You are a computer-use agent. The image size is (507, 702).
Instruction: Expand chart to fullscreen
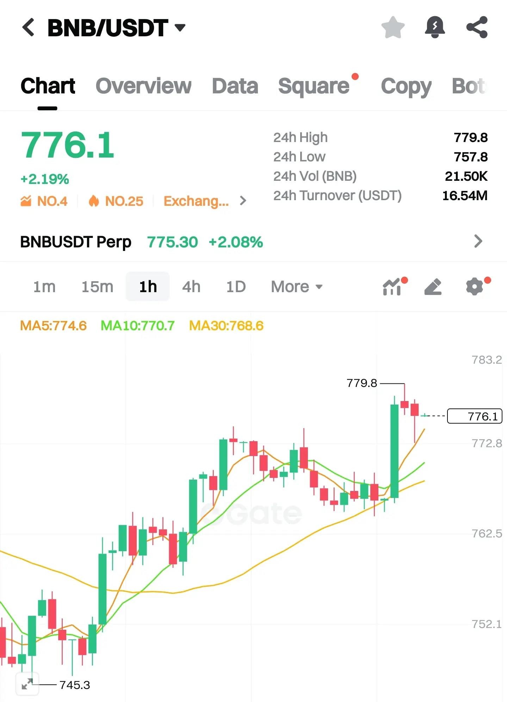[27, 684]
